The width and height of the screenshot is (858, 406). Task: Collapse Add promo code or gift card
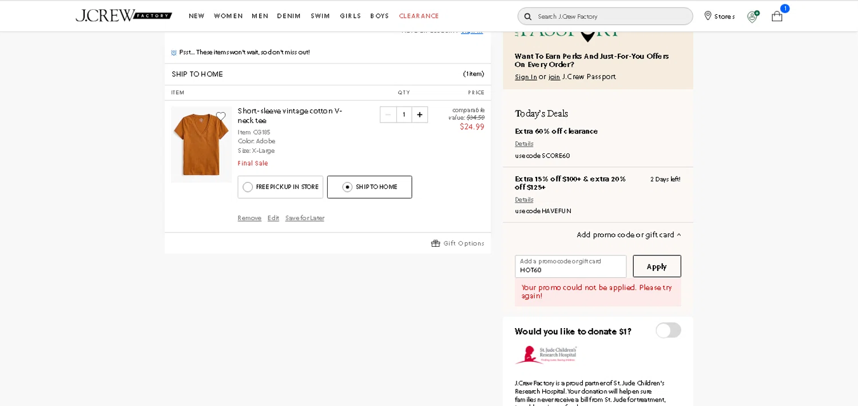(629, 235)
